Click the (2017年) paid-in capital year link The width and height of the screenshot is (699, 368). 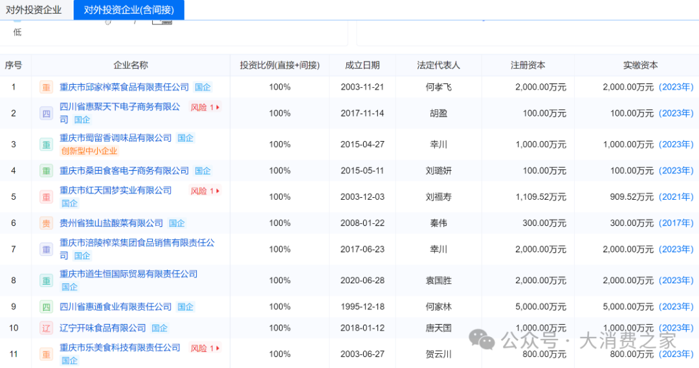click(676, 223)
